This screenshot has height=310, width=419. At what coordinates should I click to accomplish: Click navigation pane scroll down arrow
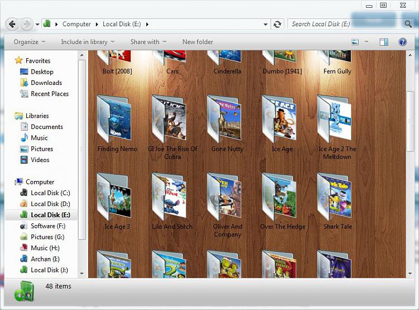[82, 273]
